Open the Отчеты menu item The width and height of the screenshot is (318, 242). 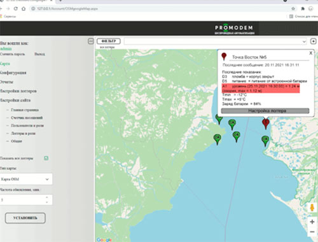pyautogui.click(x=6, y=82)
